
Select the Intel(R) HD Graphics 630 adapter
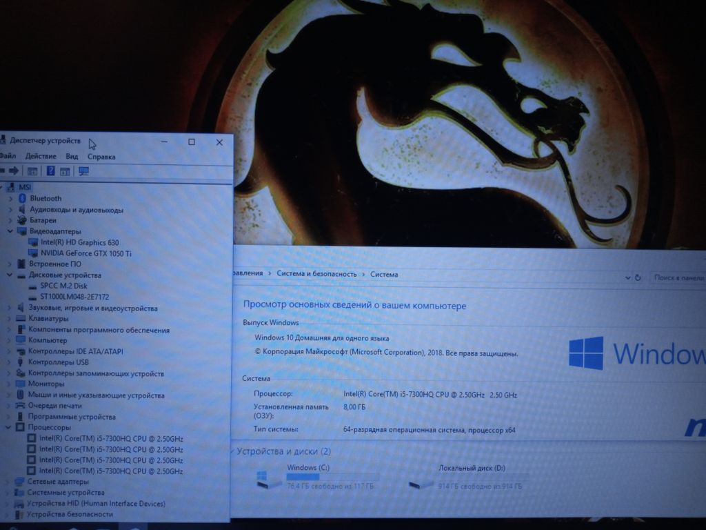(x=79, y=242)
